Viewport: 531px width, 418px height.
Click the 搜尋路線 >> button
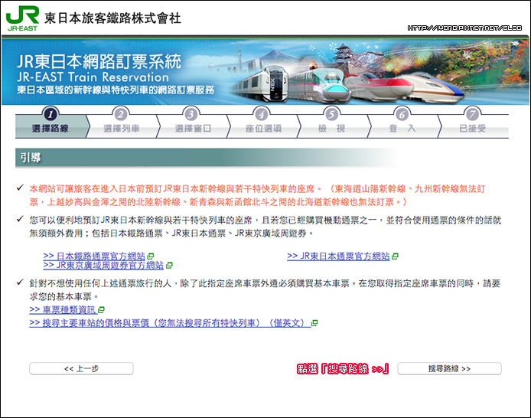[x=449, y=368]
